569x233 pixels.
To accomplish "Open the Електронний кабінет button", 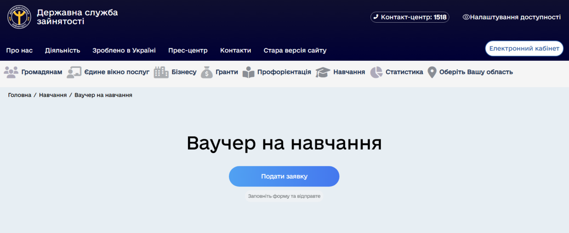I will [x=524, y=48].
